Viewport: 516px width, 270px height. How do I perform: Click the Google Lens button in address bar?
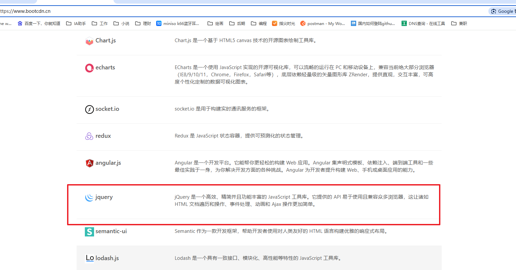(x=502, y=11)
